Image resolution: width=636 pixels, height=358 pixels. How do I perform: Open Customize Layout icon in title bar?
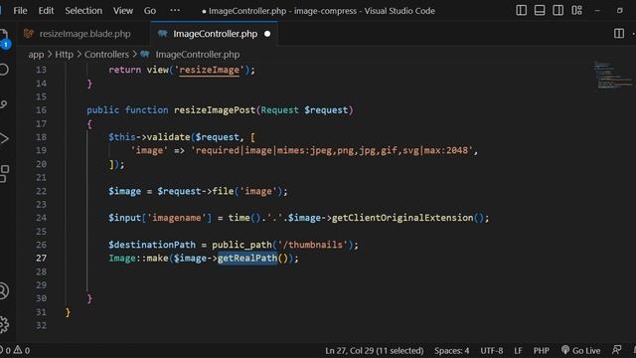click(x=576, y=11)
